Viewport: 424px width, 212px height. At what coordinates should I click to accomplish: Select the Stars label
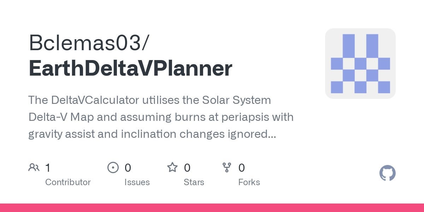(x=194, y=182)
